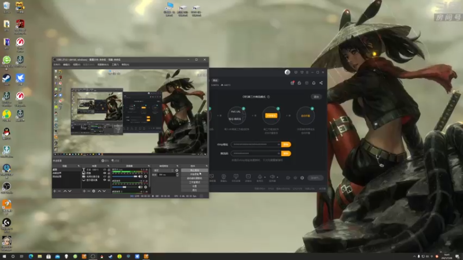The image size is (463, 260).
Task: Open notification bell in streaming app
Action: pyautogui.click(x=314, y=83)
